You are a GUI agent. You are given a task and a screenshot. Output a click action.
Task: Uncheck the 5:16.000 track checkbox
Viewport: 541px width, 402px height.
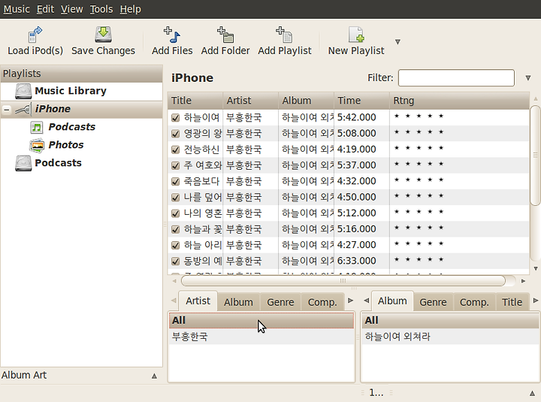click(176, 229)
